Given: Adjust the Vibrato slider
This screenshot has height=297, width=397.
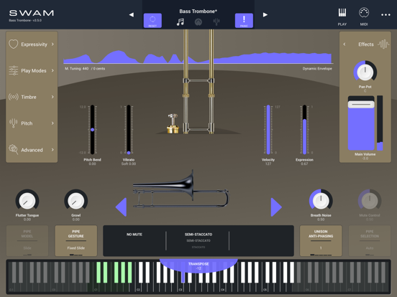Looking at the screenshot, I should click(129, 130).
